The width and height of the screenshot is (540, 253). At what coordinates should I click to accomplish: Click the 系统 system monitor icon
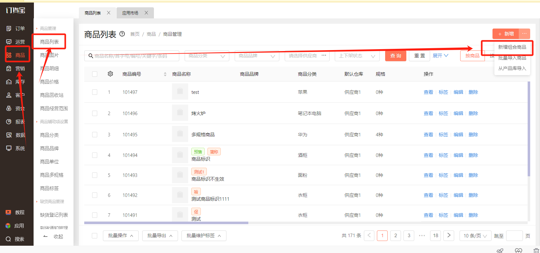coord(9,148)
